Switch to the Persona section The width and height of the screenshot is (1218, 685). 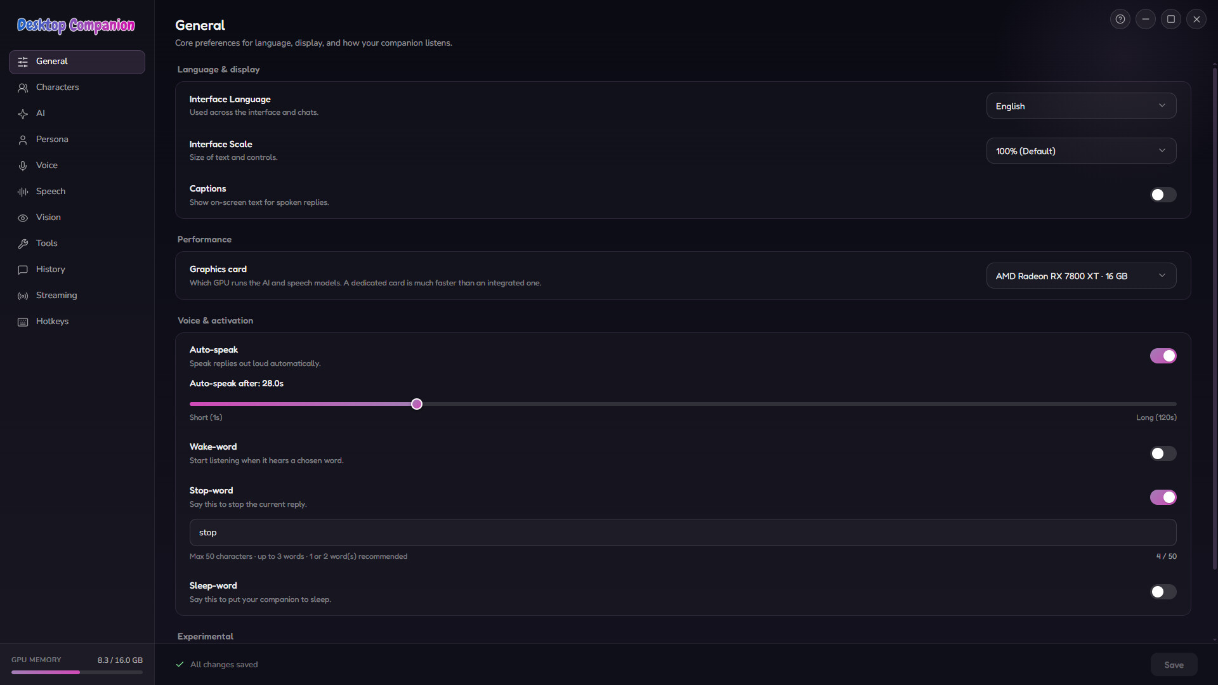coord(77,140)
